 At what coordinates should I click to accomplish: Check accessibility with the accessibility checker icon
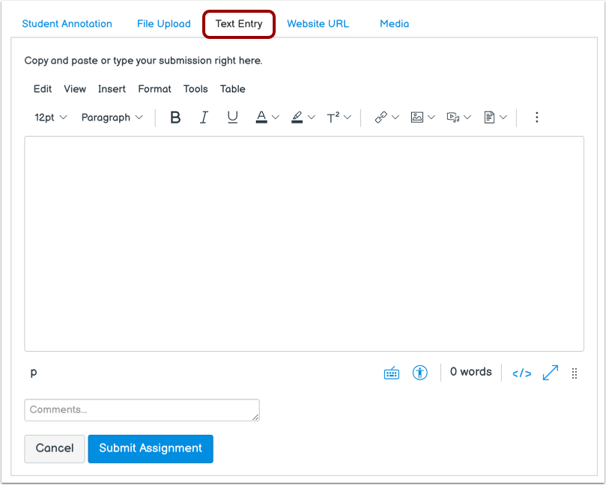419,372
